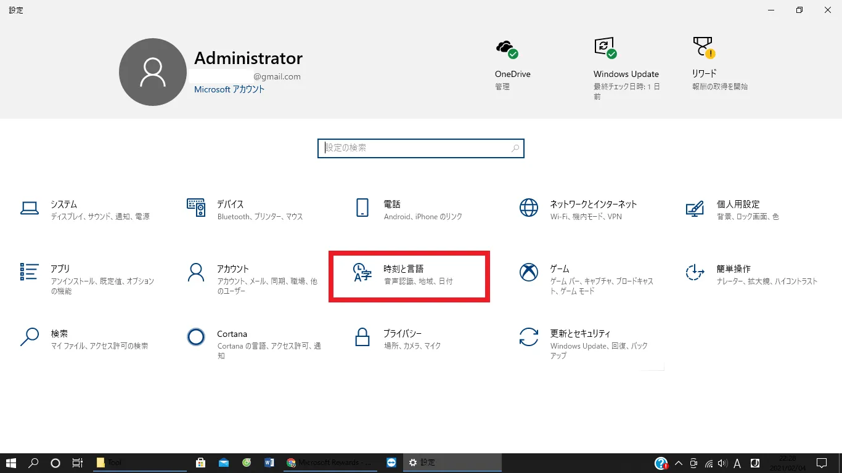Open Wi-Fi network tray icon

(709, 463)
